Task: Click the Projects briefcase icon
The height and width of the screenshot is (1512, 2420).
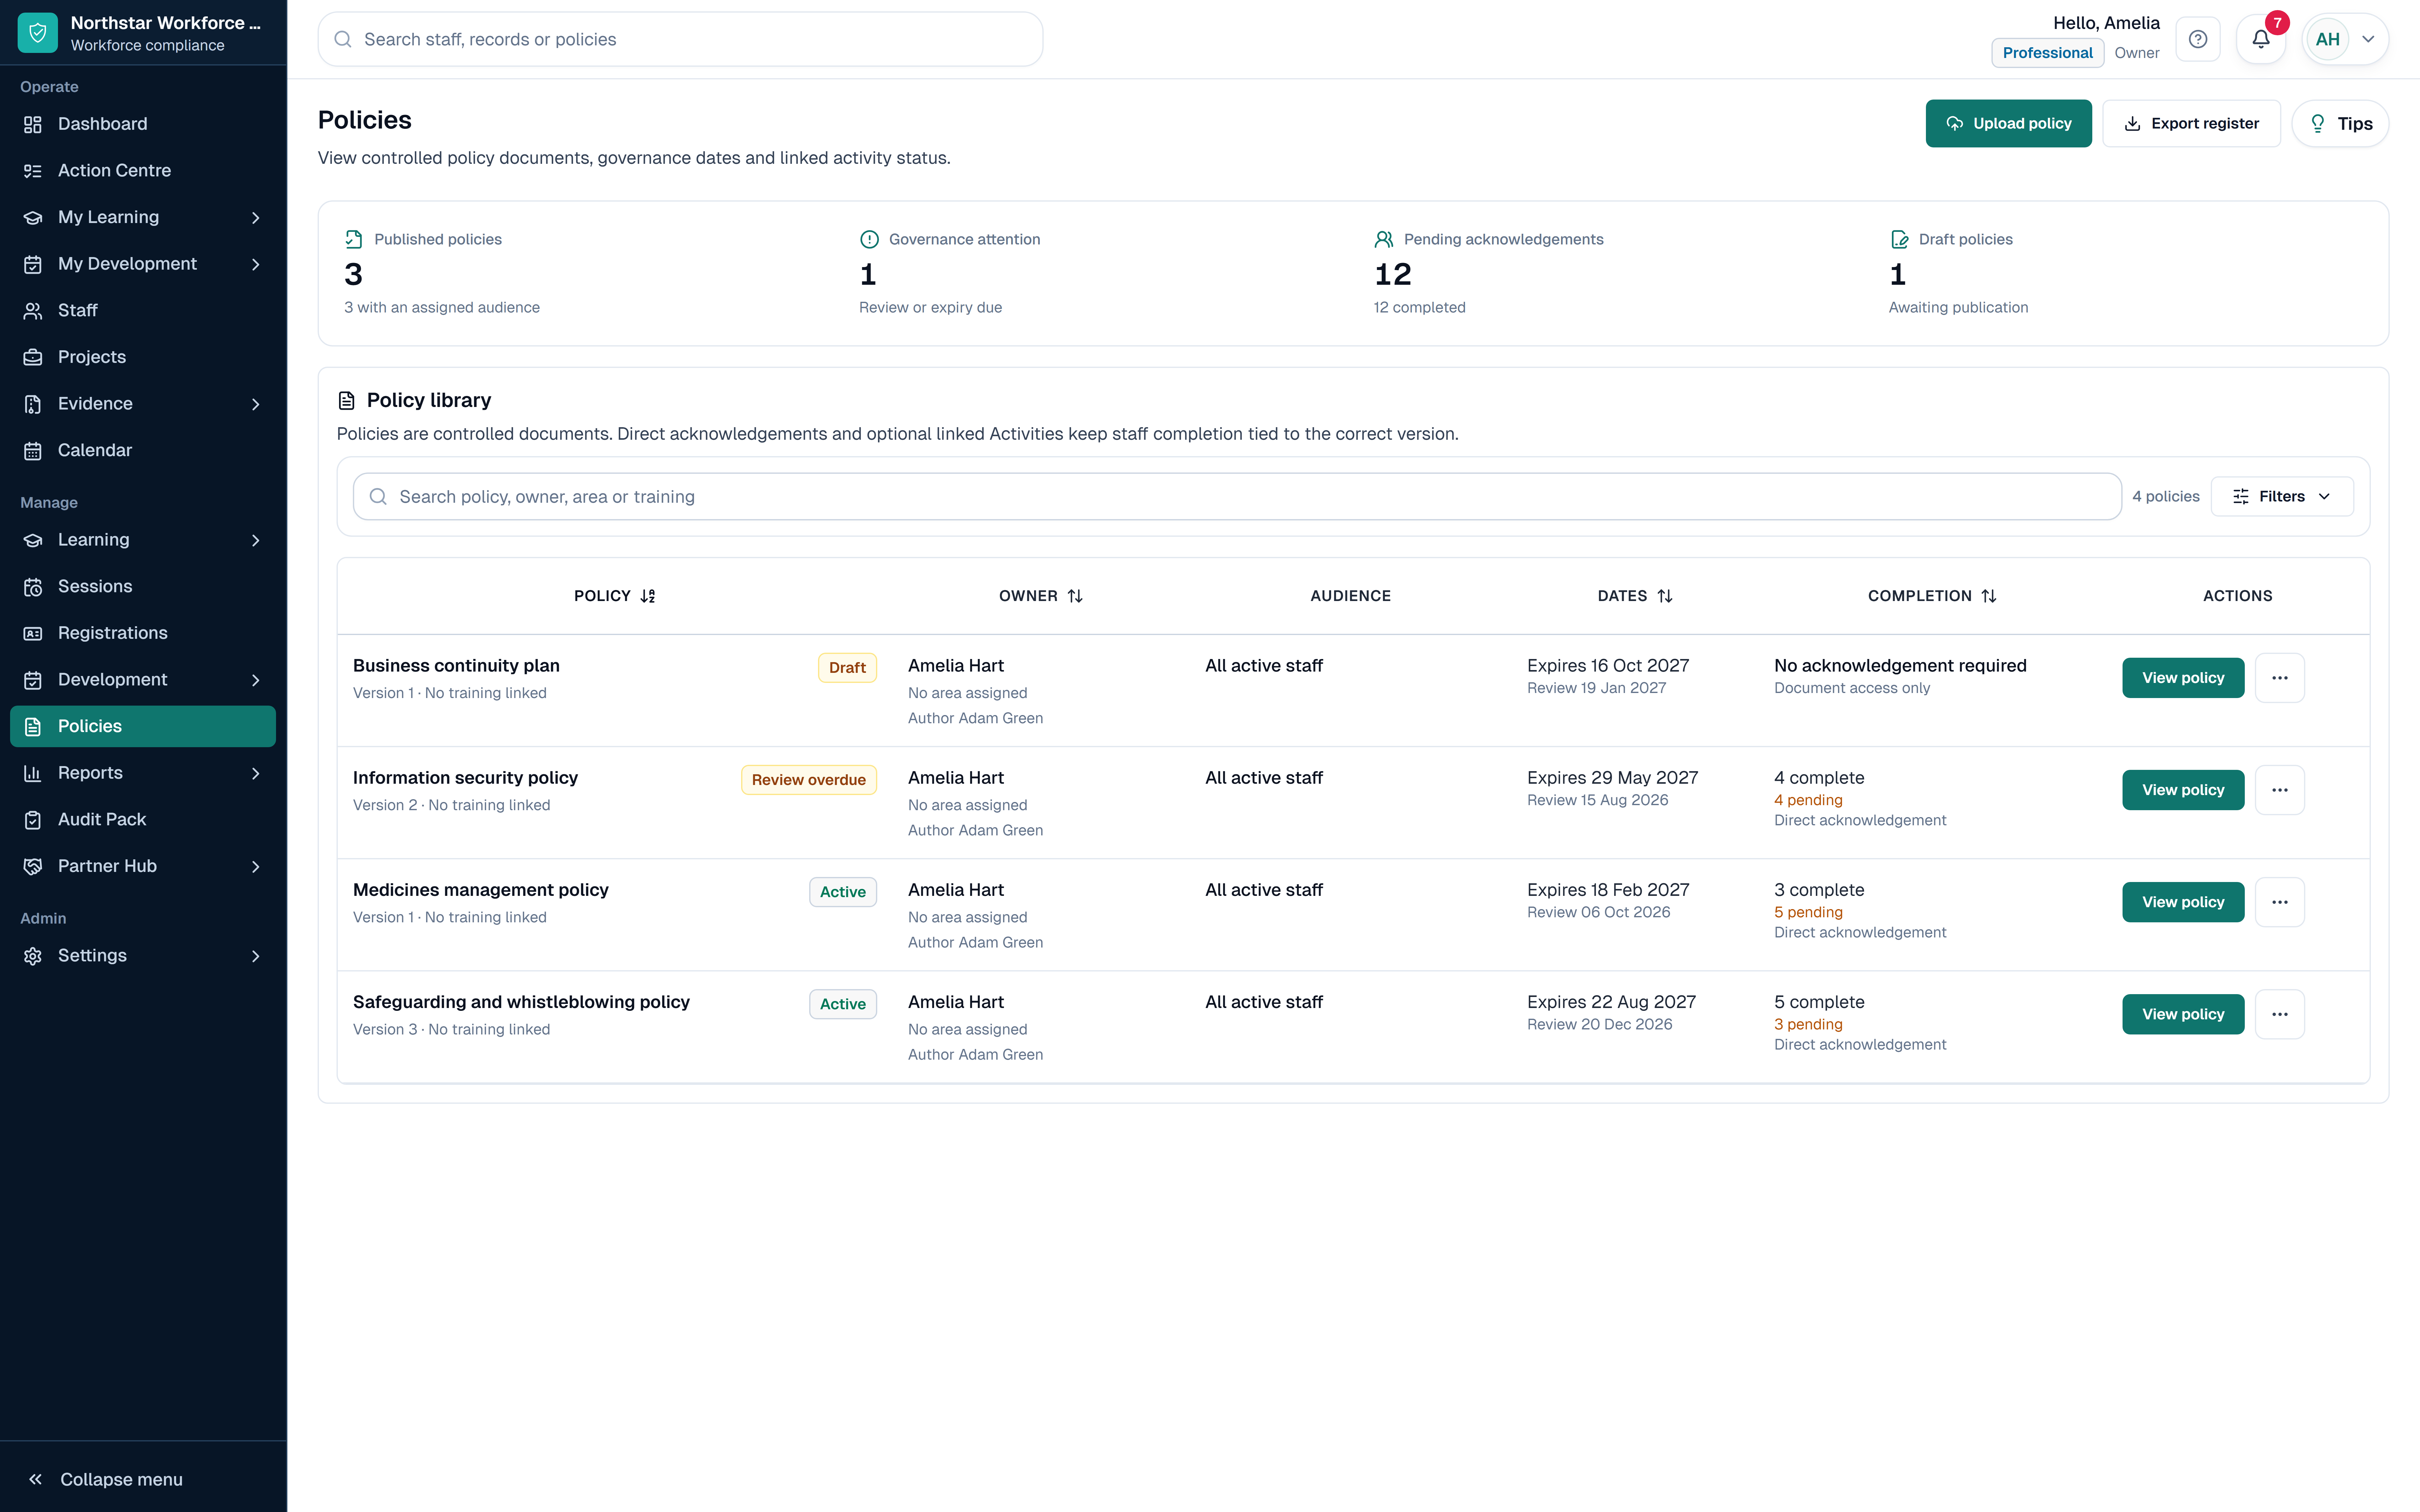Action: click(33, 357)
